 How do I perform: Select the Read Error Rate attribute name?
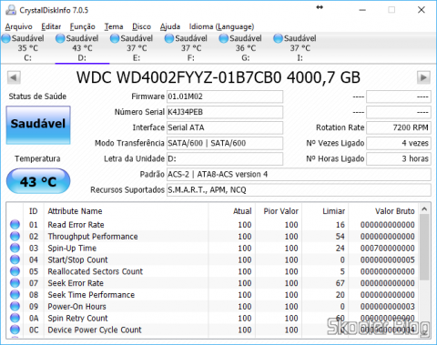click(x=76, y=225)
